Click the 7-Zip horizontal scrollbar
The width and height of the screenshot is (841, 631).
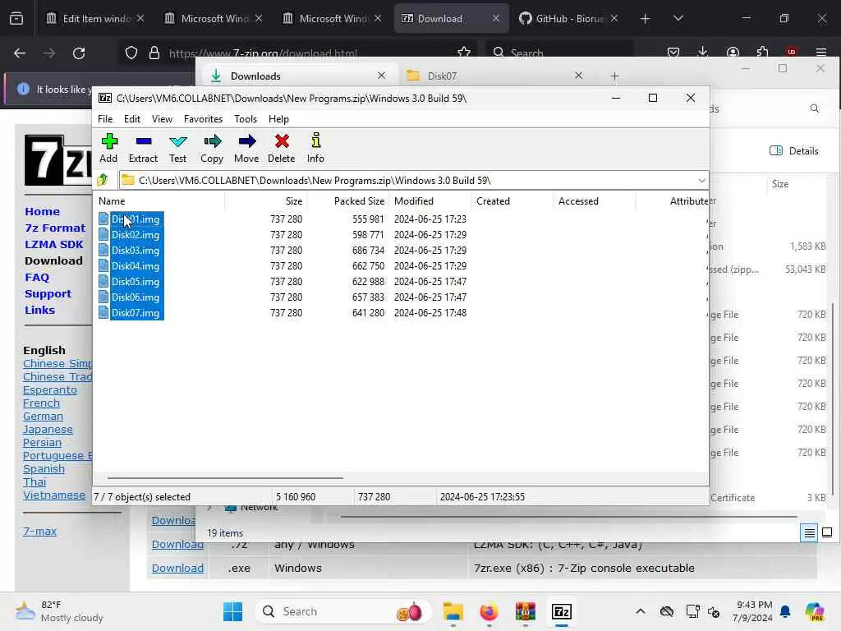225,477
